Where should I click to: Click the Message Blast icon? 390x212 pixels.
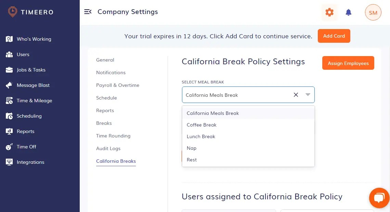9,85
